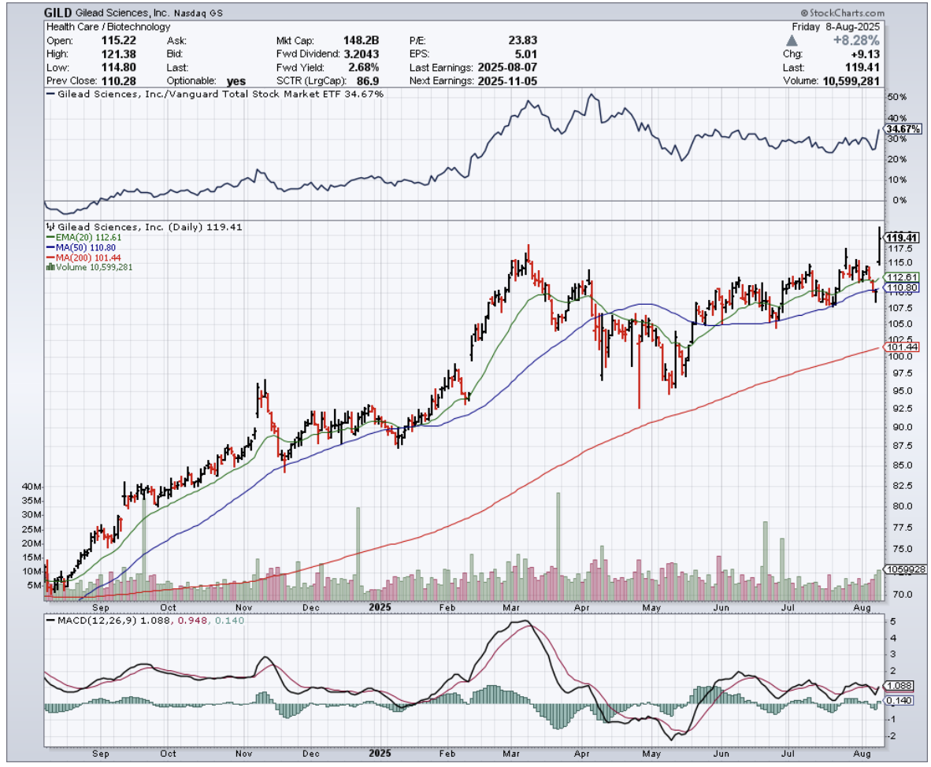This screenshot has width=931, height=767.
Task: Click the 1.088 MACD value axis tag
Action: (900, 685)
